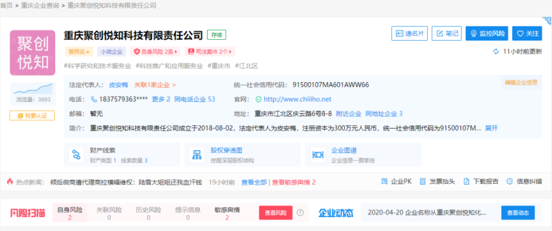Screen dimensions: 552x231
Task: Click the corner icon at top right of card
Action: pyautogui.click(x=548, y=21)
